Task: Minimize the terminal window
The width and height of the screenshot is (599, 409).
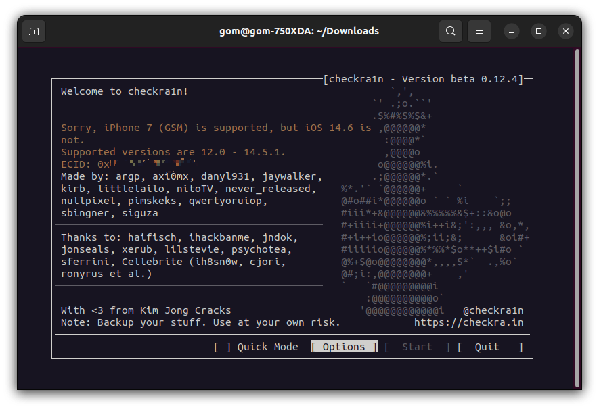Action: pos(512,31)
